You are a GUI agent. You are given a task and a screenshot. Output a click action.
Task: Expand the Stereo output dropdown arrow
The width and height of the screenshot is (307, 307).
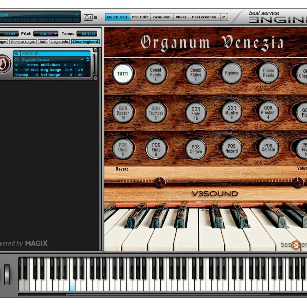(x=16, y=65)
